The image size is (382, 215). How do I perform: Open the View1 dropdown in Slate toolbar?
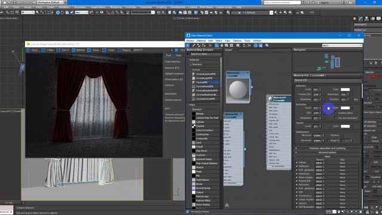tap(342, 45)
